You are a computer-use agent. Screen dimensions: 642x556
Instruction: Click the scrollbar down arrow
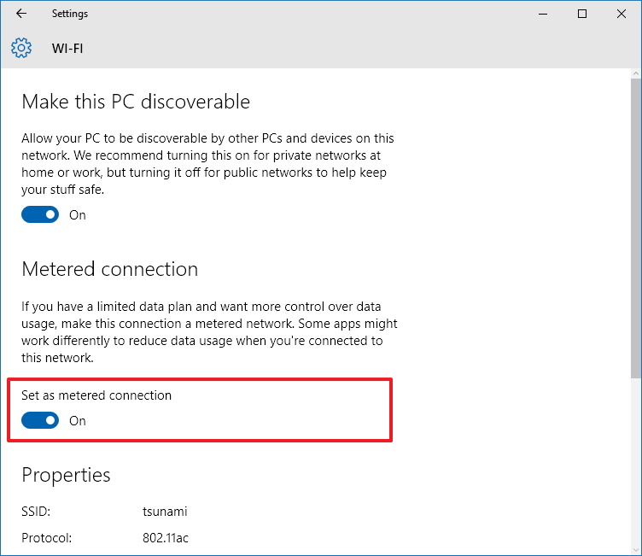[635, 550]
